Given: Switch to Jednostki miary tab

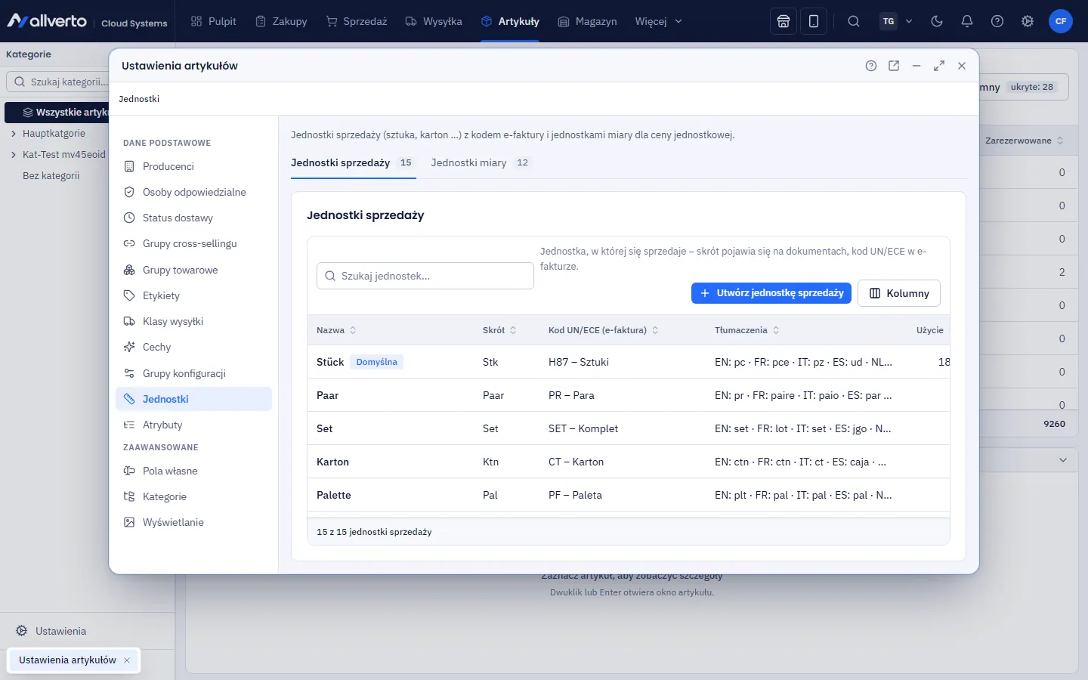Looking at the screenshot, I should click(481, 163).
